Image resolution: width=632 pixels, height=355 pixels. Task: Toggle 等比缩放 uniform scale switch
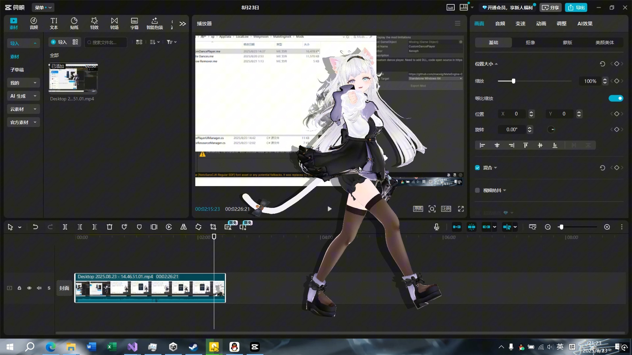(616, 98)
